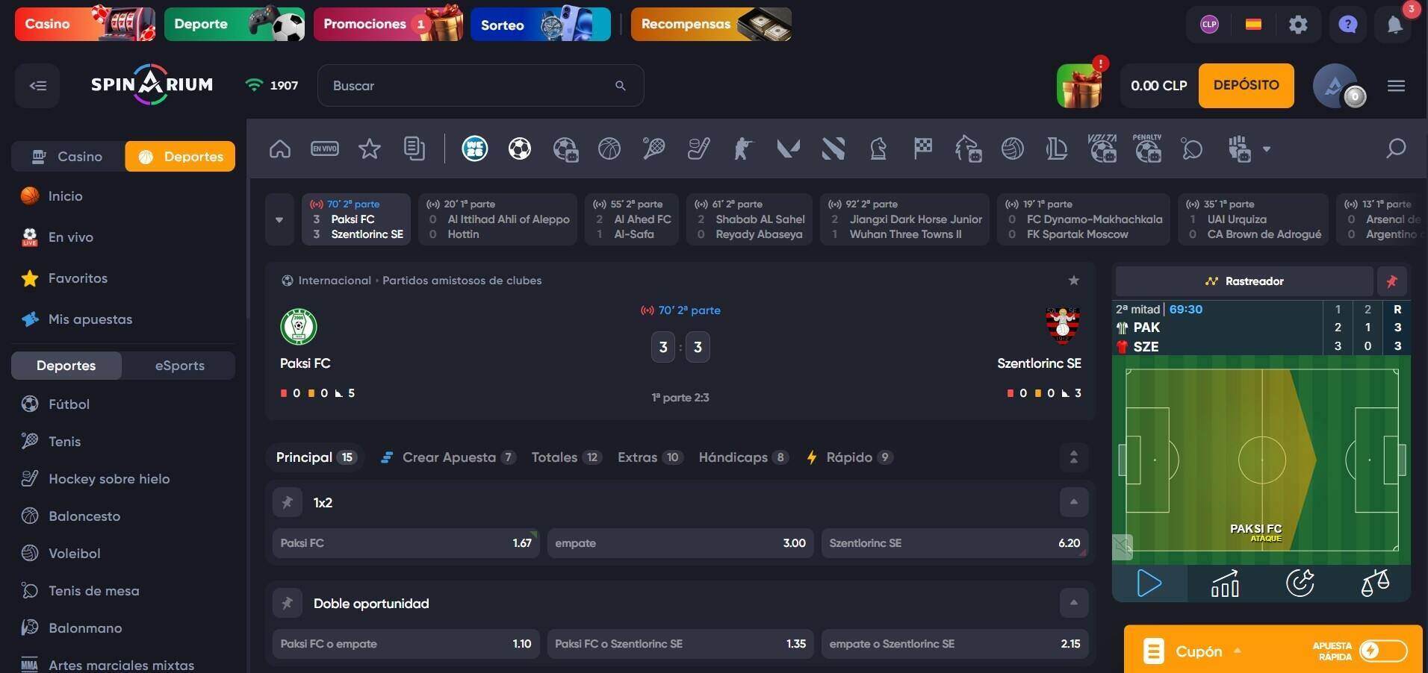1428x673 pixels.
Task: Open tracker statistics bar chart icon
Action: click(x=1225, y=583)
